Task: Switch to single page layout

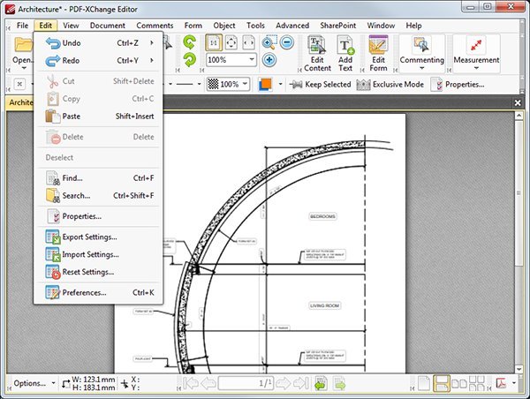Action: (x=424, y=383)
